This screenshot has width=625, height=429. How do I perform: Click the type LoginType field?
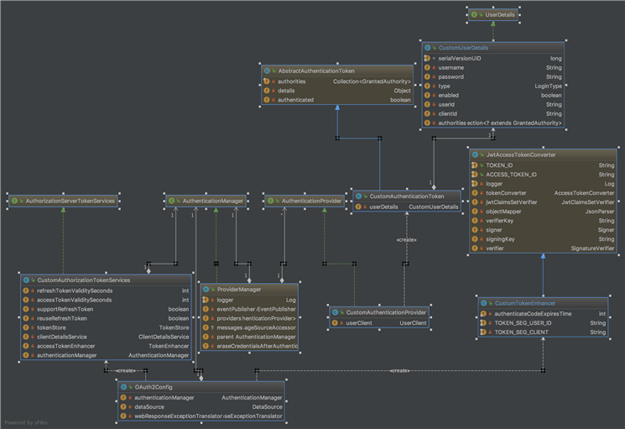click(x=493, y=86)
